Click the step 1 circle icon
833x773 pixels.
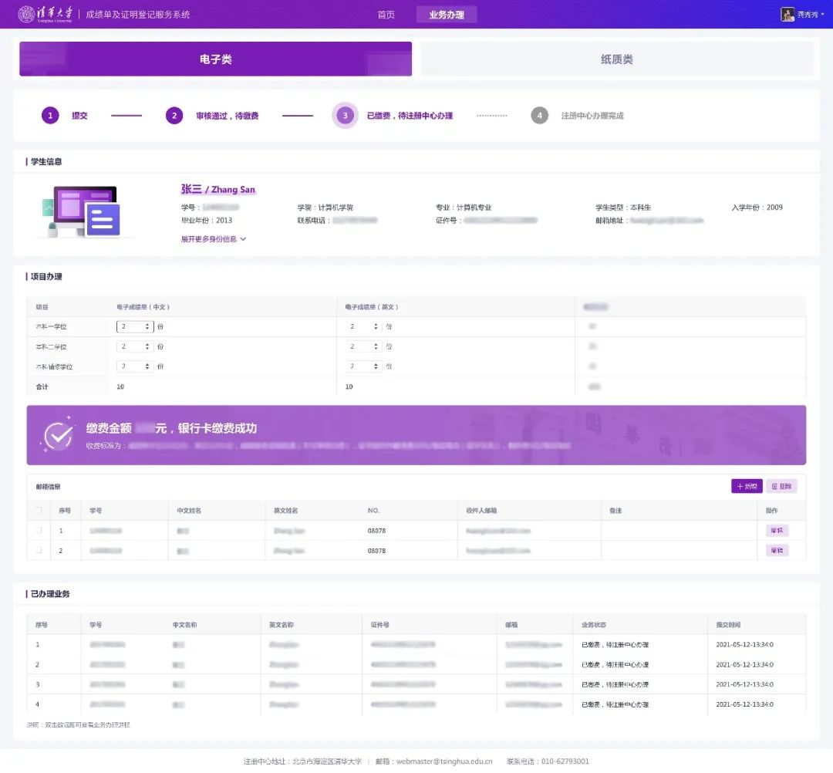point(50,116)
